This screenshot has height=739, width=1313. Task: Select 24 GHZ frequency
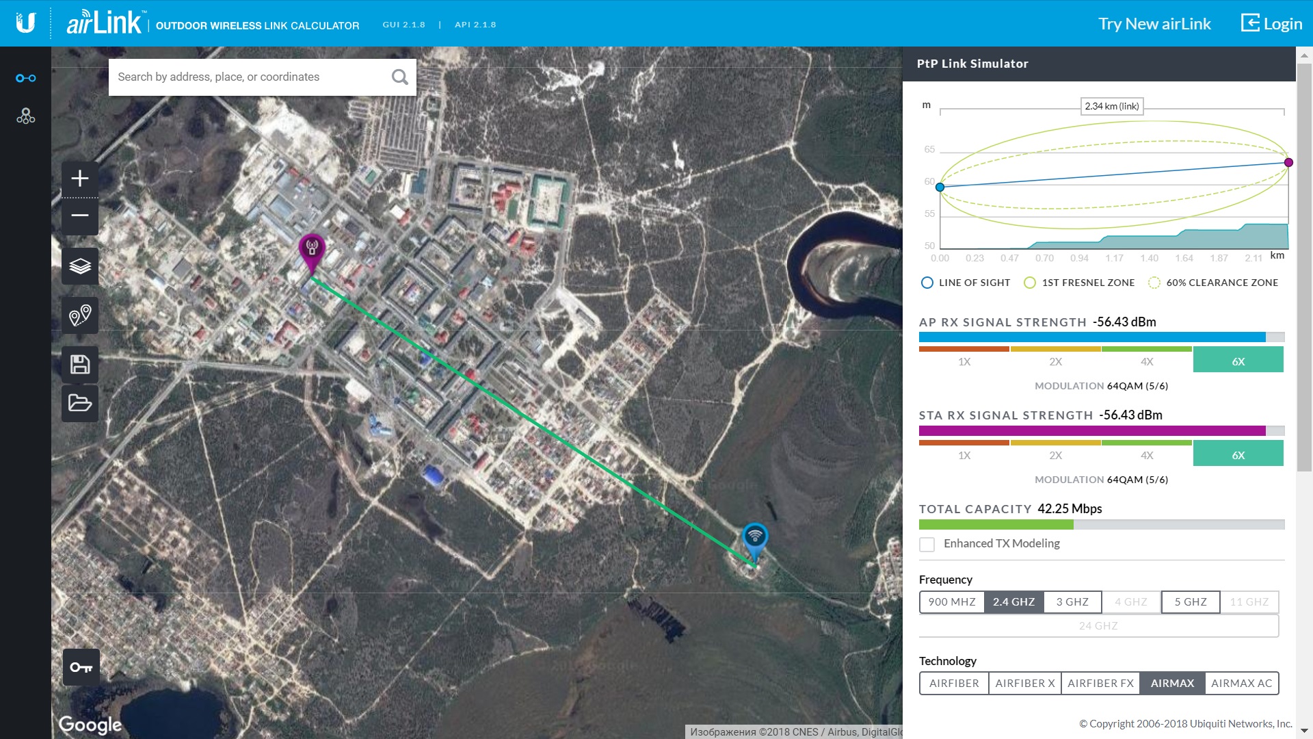click(1098, 626)
